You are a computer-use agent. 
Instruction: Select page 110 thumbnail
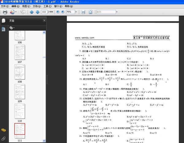[20, 111]
